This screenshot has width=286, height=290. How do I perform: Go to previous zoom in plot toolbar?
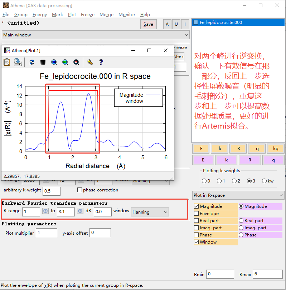click(x=54, y=62)
